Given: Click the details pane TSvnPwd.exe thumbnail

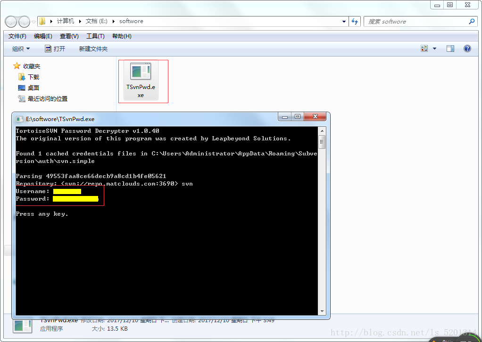Looking at the screenshot, I should pos(23,326).
